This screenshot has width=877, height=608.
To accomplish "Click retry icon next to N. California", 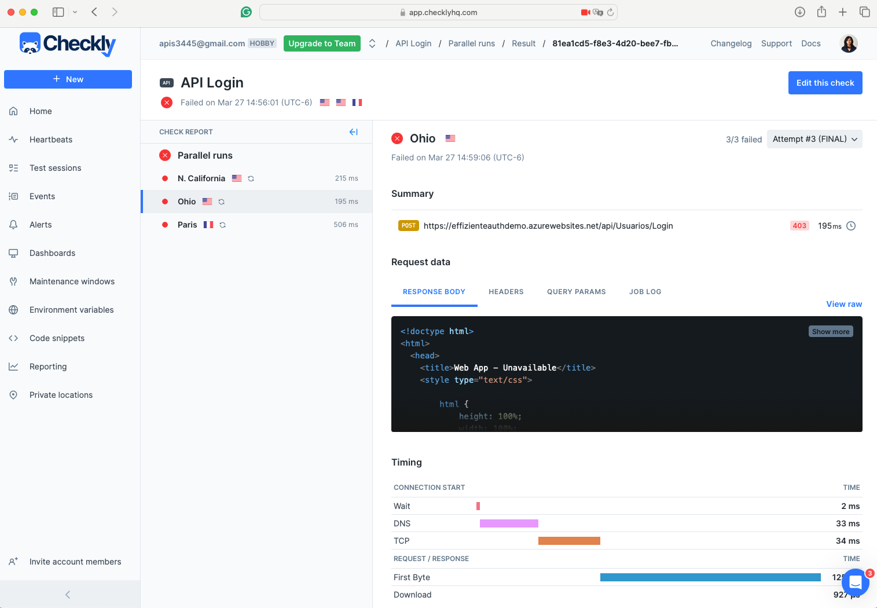I will [251, 178].
